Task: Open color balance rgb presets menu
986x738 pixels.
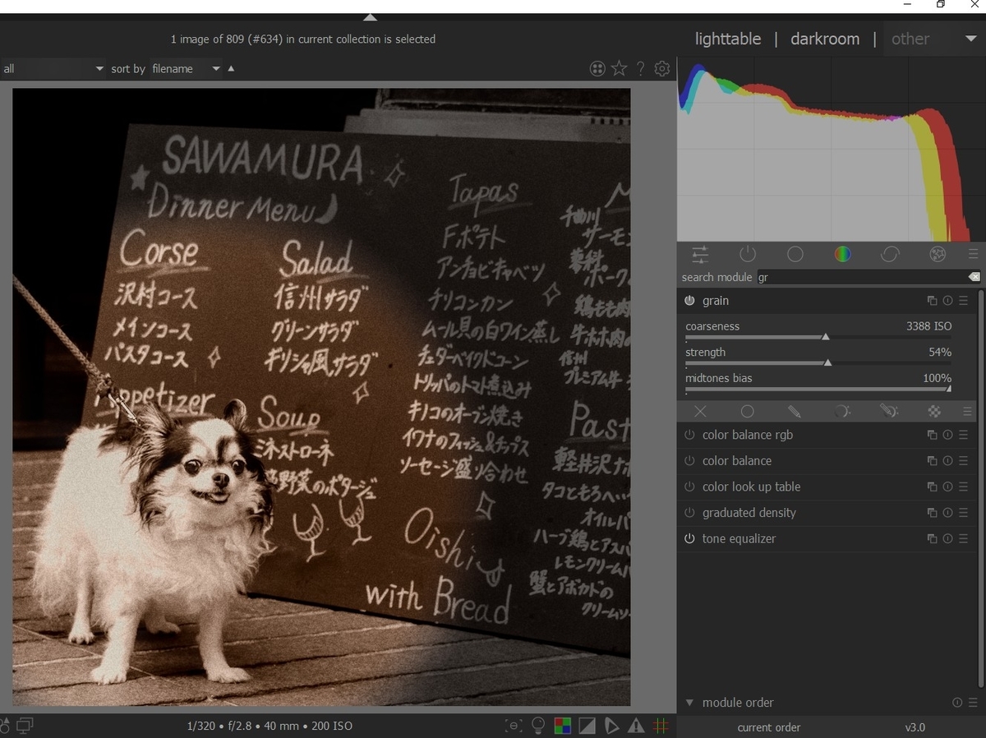Action: (x=963, y=435)
